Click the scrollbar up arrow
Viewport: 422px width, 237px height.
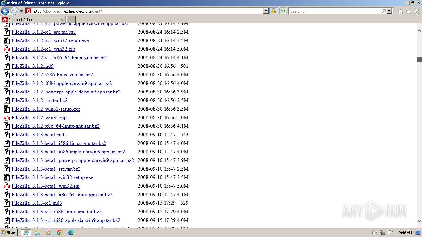click(419, 31)
